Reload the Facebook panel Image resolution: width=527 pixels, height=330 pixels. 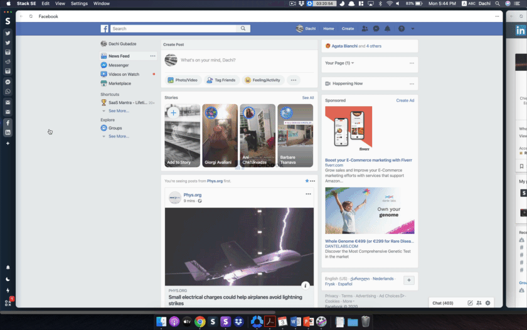pos(31,16)
